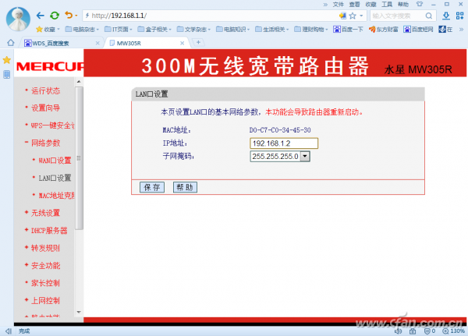Expand the 上网控制 menu section
This screenshot has width=468, height=336.
pos(46,300)
